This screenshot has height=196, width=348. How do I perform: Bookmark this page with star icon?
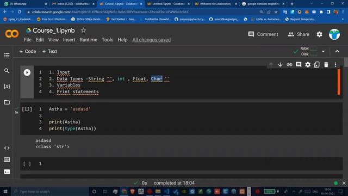click(x=276, y=12)
